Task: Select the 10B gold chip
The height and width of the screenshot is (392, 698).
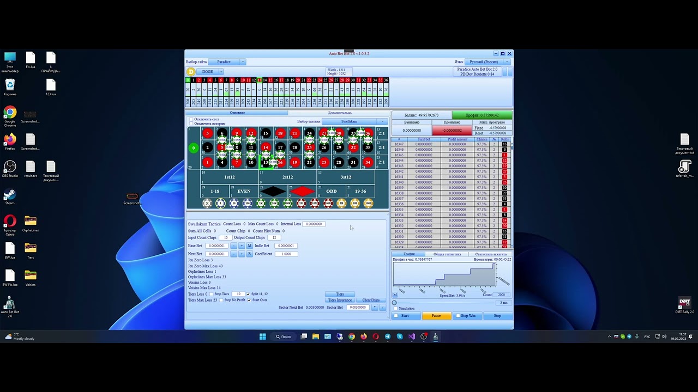Action: (x=355, y=204)
